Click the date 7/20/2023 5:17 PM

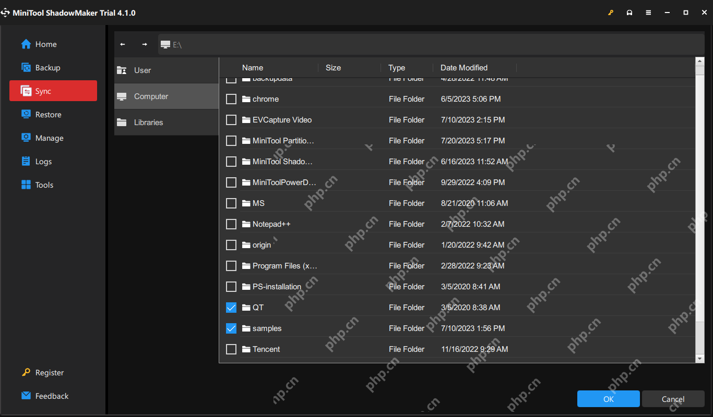(473, 141)
